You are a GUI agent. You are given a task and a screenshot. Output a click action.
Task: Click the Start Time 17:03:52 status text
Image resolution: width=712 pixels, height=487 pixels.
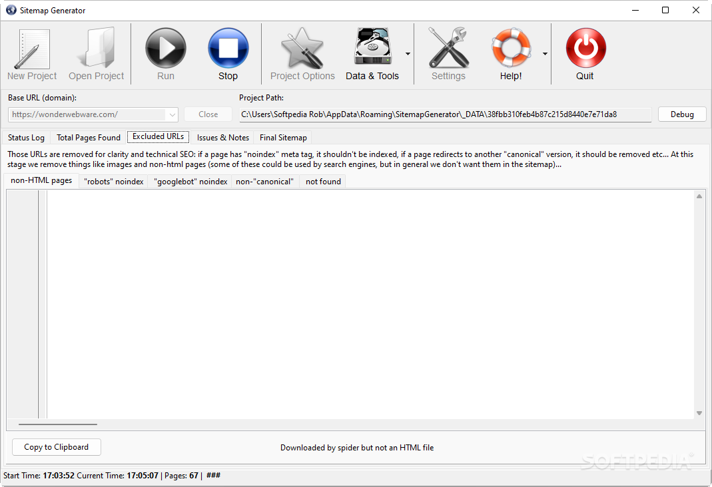[x=39, y=476]
